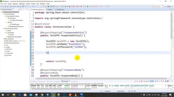
Task: Click the Writable status bar entry
Action: coord(108,91)
